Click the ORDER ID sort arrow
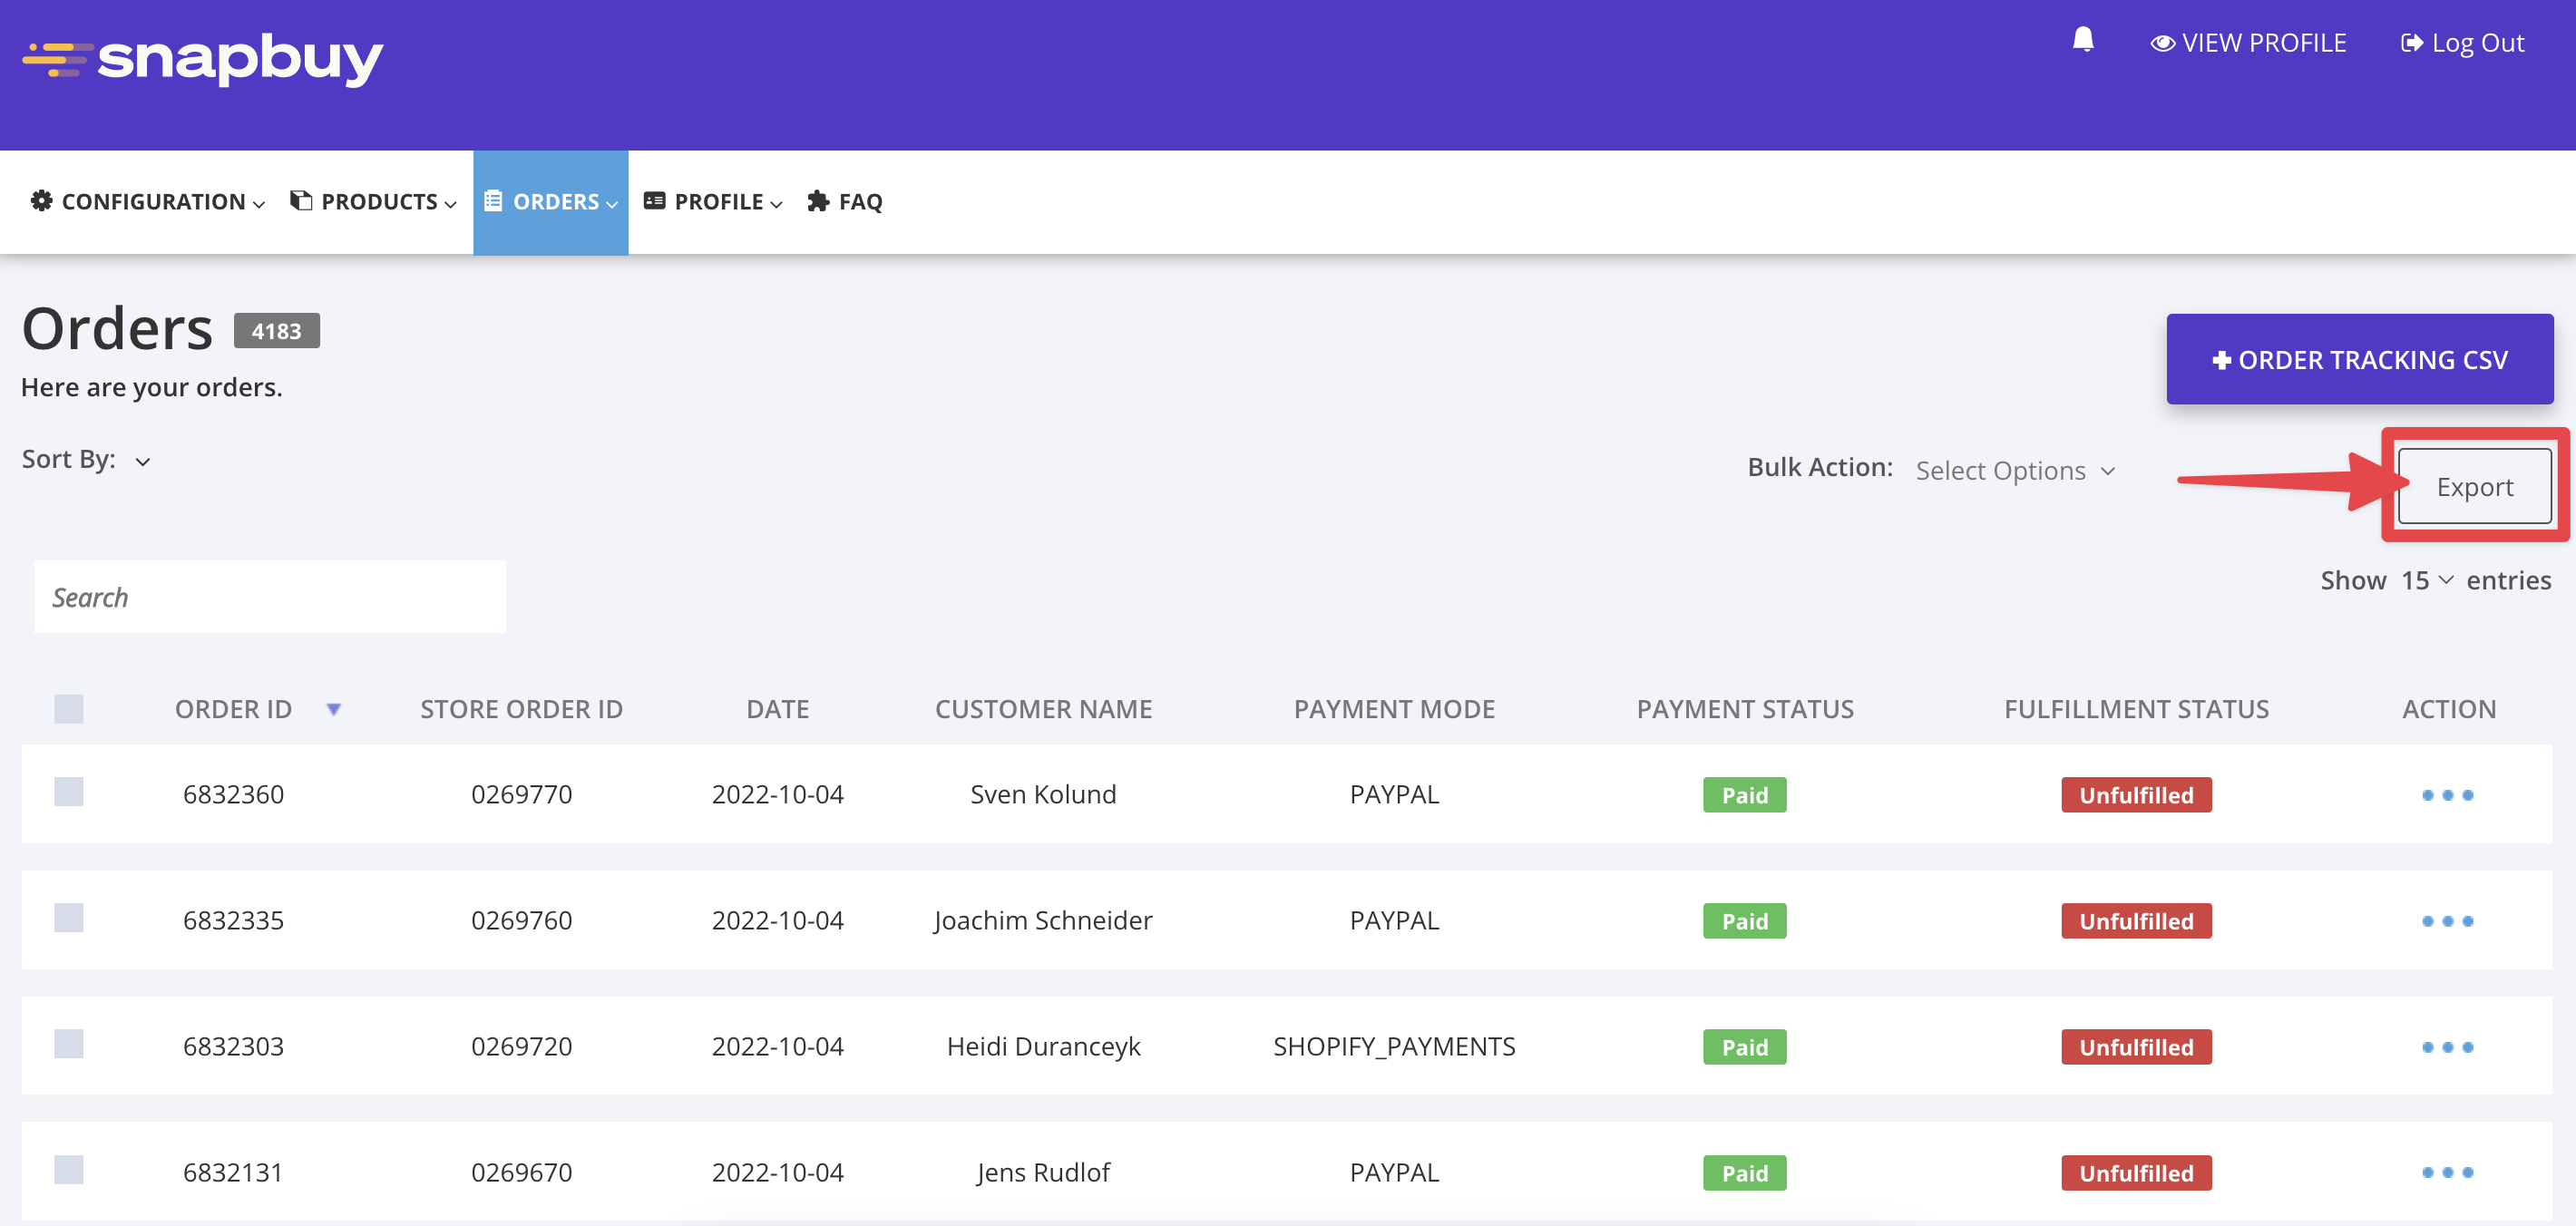Viewport: 2576px width, 1226px height. point(334,709)
